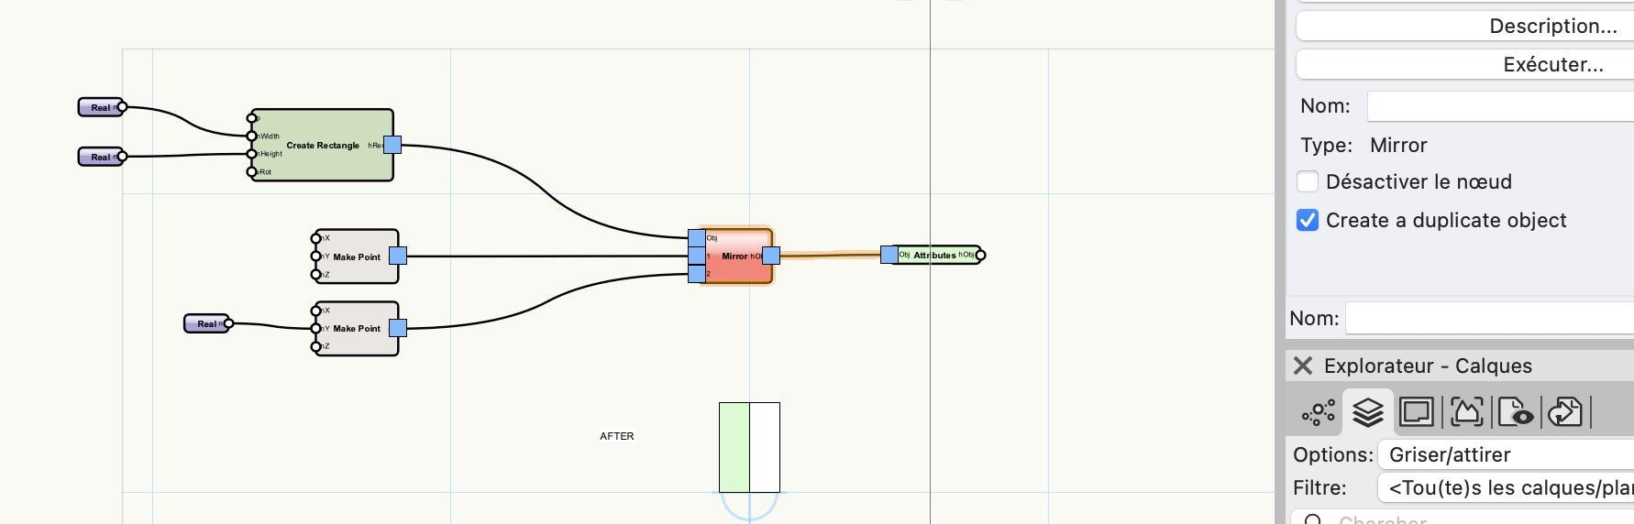Open the saved views tab icon
Image resolution: width=1634 pixels, height=524 pixels.
[x=1515, y=413]
